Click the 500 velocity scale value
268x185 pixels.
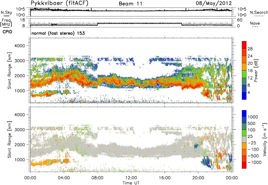(252, 124)
